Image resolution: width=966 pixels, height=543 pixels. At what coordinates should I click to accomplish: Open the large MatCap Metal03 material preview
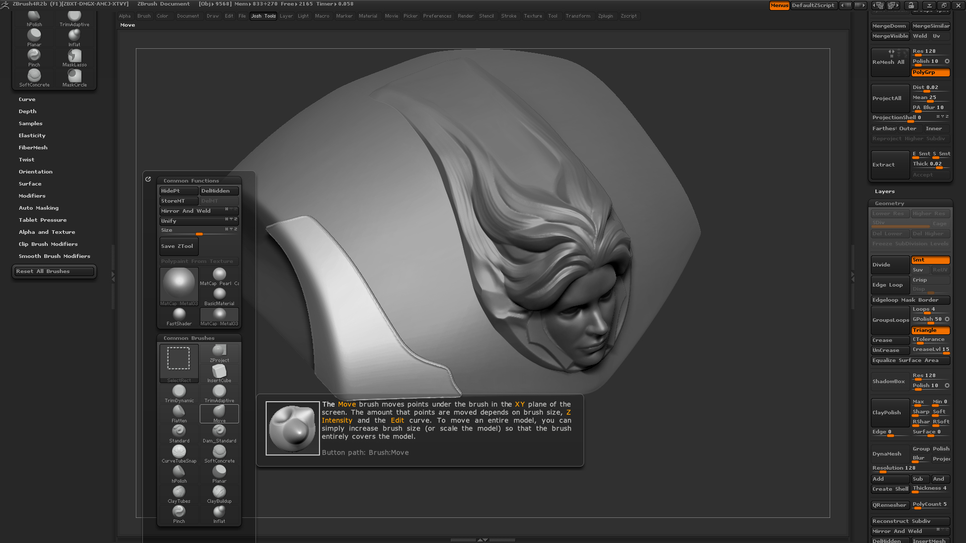[x=179, y=286]
